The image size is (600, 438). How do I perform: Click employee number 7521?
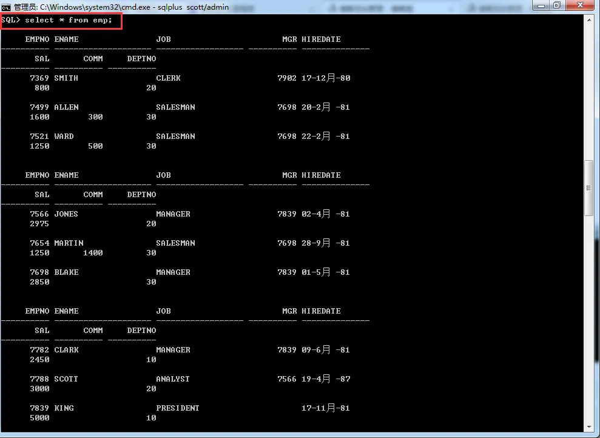coord(39,136)
